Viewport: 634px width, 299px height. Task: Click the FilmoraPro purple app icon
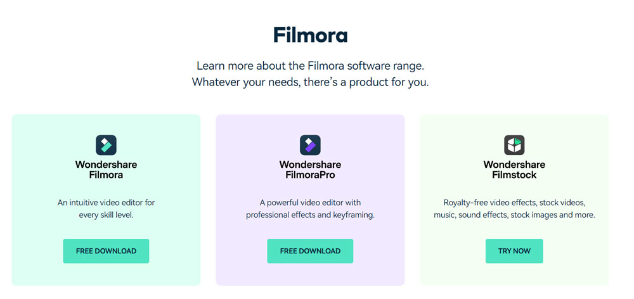coord(310,145)
